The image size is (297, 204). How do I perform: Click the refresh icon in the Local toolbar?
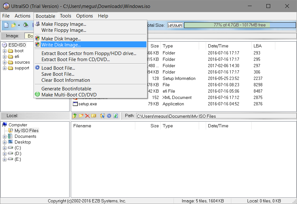[115, 116]
